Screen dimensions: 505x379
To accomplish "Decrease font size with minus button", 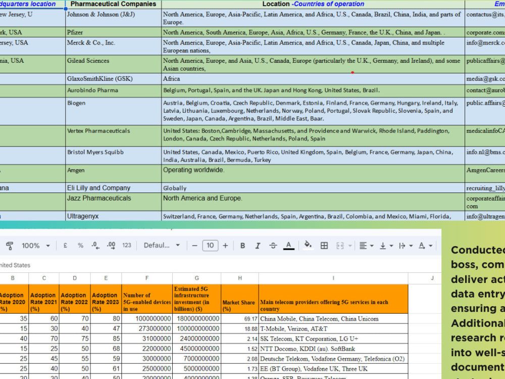I will point(194,246).
